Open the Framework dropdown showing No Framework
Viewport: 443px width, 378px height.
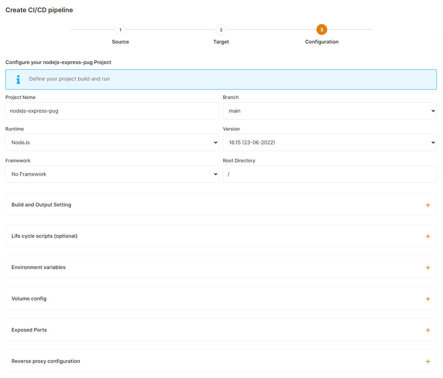click(112, 174)
